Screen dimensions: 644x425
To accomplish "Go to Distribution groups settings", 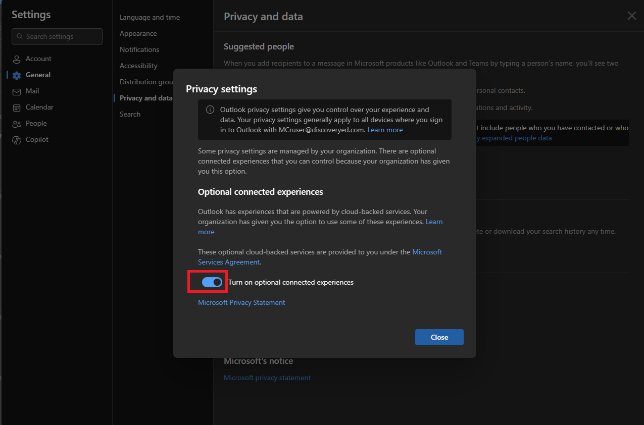I will (x=146, y=82).
